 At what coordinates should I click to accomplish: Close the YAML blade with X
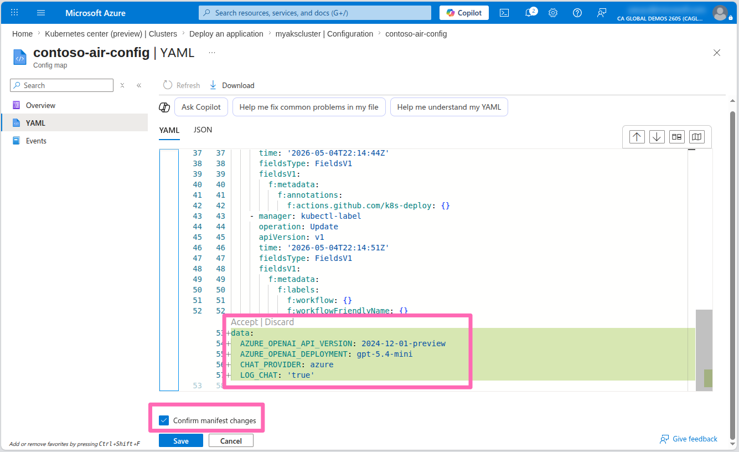click(x=717, y=53)
